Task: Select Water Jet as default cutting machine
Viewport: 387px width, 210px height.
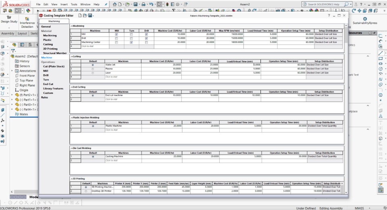Action: 93,65
